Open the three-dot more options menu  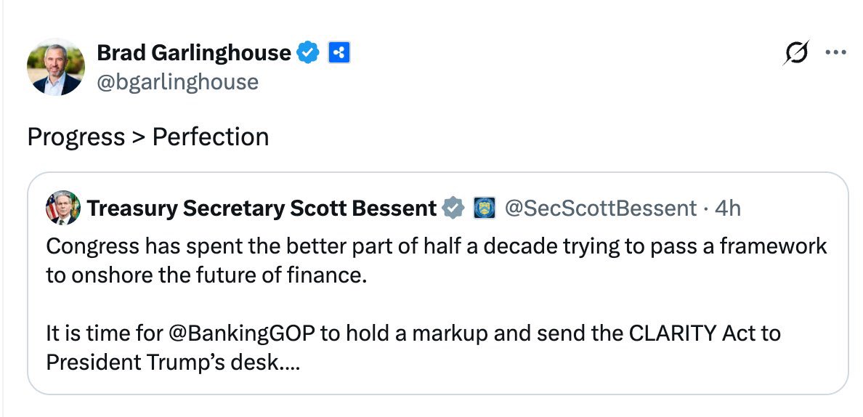[x=836, y=53]
